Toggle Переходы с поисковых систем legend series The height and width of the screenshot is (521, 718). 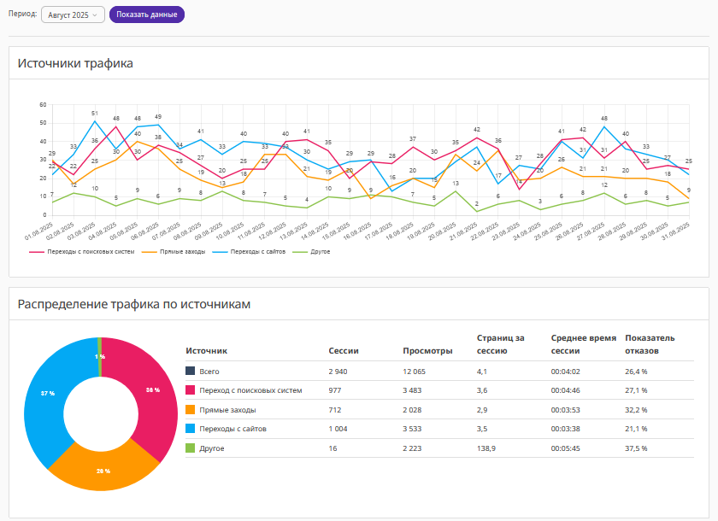click(x=83, y=252)
